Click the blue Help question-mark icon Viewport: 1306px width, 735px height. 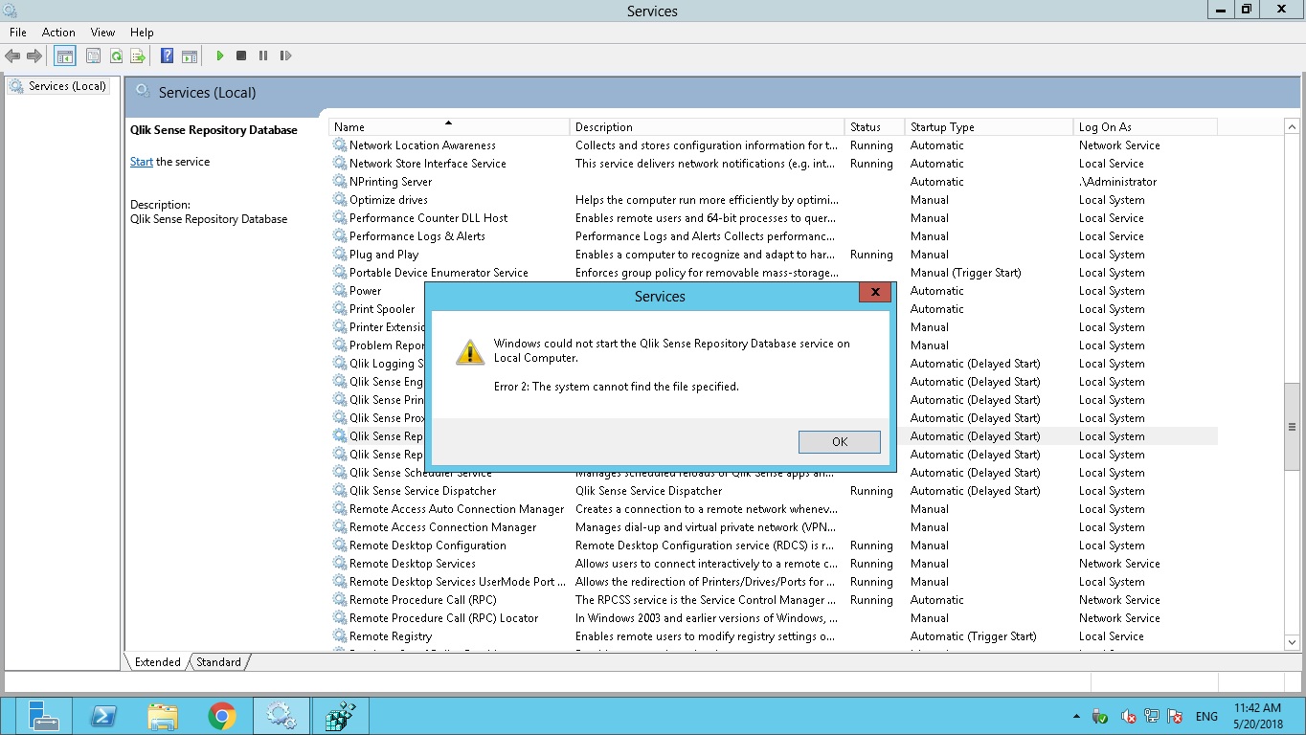click(x=167, y=56)
